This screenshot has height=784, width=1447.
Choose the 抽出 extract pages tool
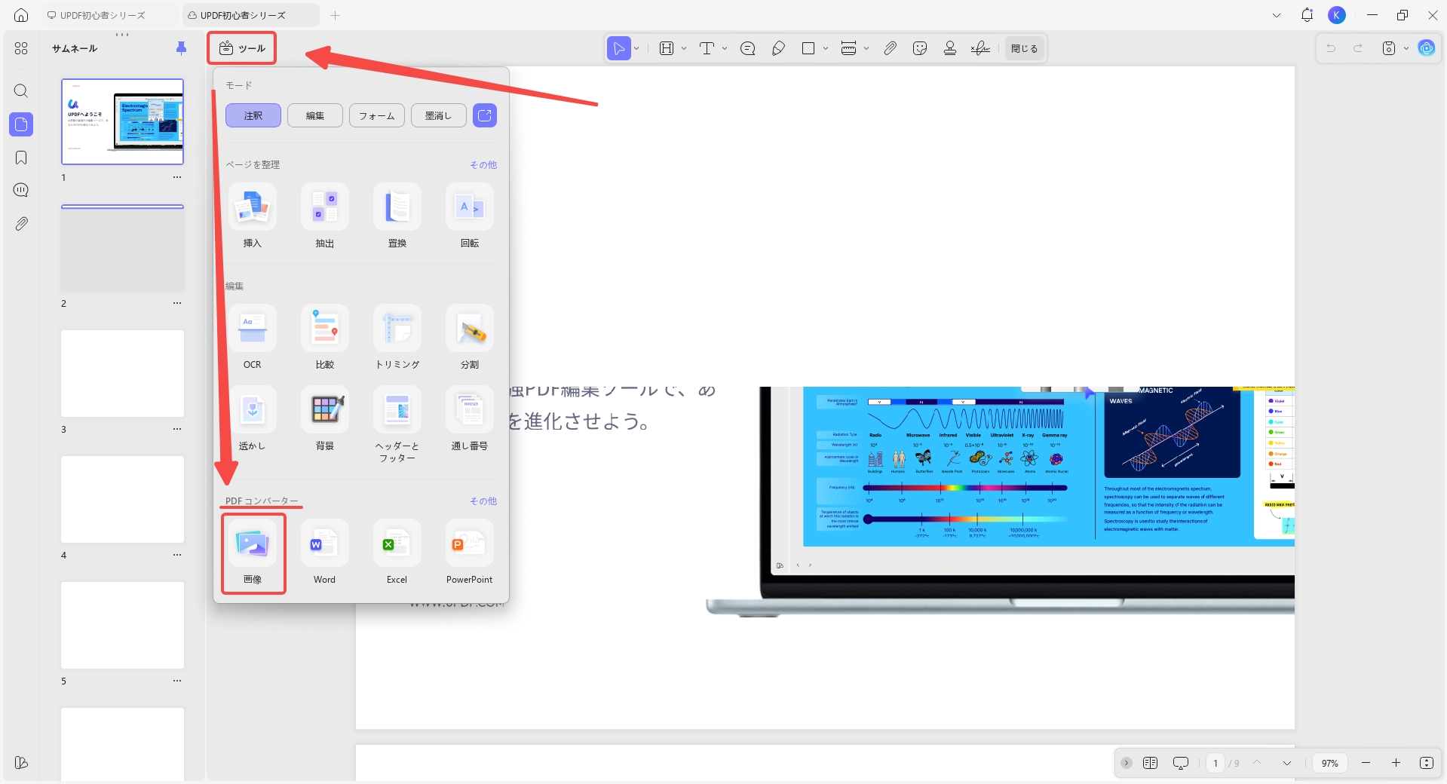pyautogui.click(x=325, y=216)
